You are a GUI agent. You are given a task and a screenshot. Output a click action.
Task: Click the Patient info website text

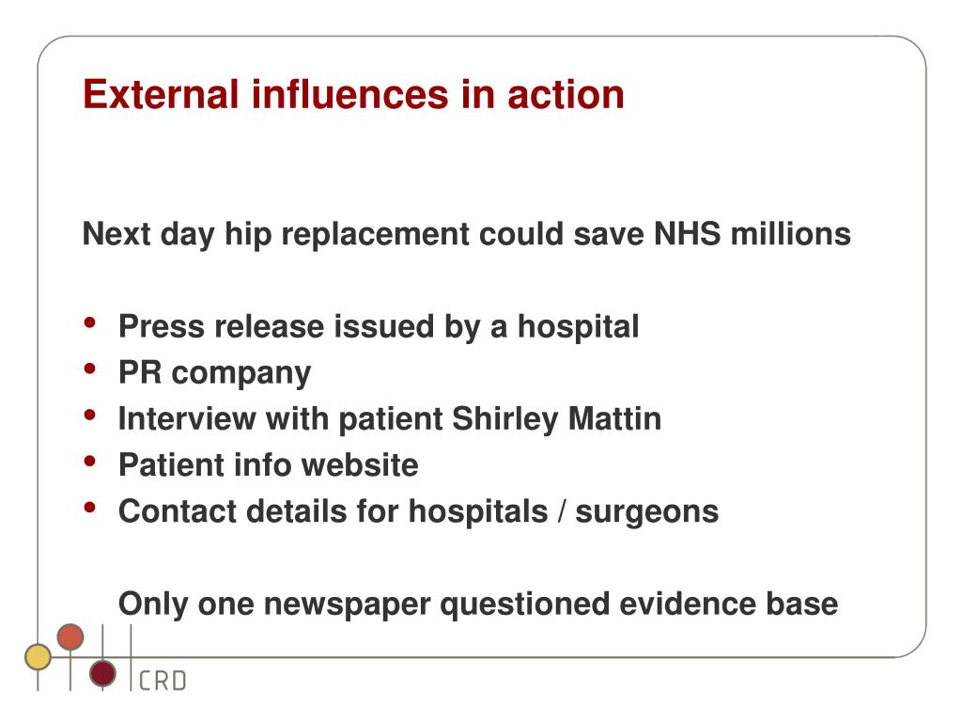coord(268,464)
